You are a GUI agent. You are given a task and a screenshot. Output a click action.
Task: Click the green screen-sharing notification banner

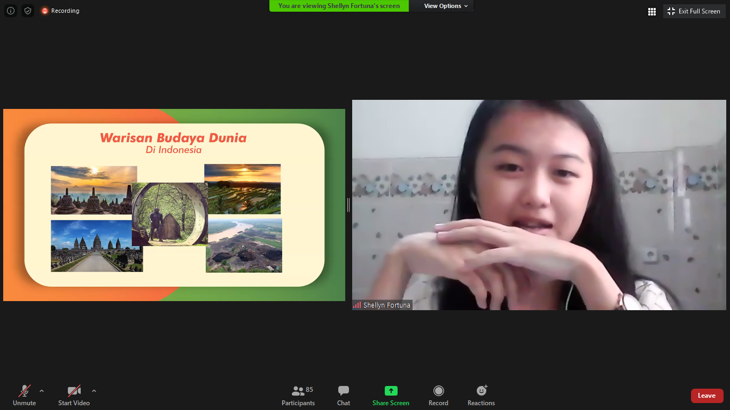pyautogui.click(x=339, y=6)
